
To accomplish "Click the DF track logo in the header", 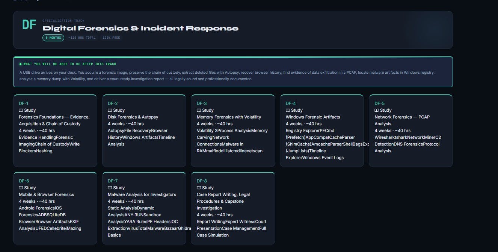I will pos(29,25).
